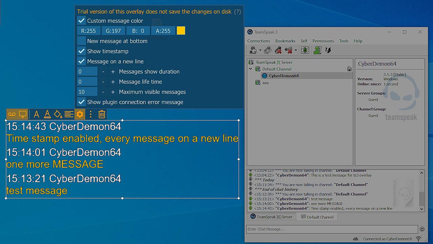Decrease Maximum visible messages with minus
The width and height of the screenshot is (433, 244).
click(x=103, y=92)
